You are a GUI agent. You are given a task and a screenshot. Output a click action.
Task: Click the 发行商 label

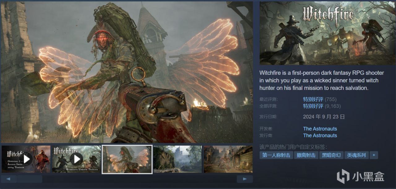tap(266, 135)
